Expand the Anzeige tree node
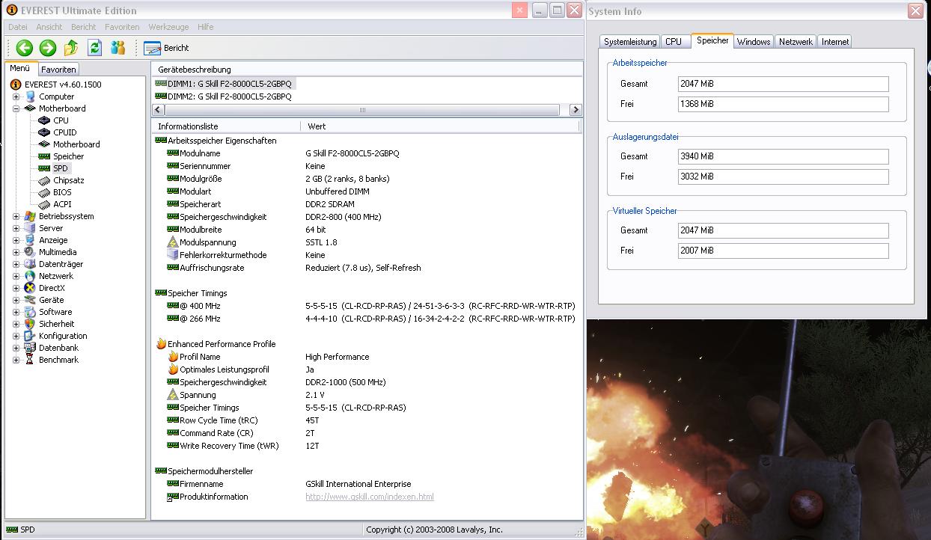The image size is (931, 540). (x=16, y=240)
